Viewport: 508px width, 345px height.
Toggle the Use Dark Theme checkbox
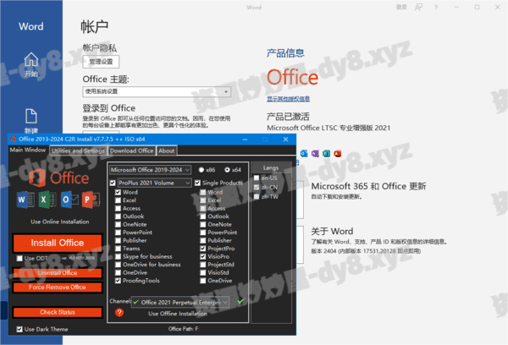click(19, 330)
